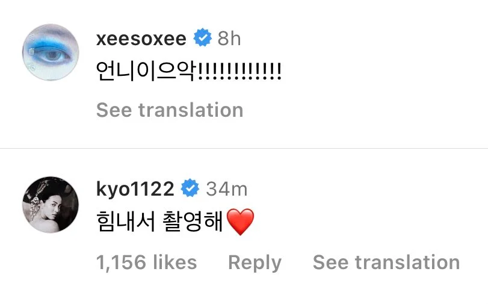The height and width of the screenshot is (304, 488).
Task: Open kyo1122's black-and-white profile photo
Action: click(51, 205)
